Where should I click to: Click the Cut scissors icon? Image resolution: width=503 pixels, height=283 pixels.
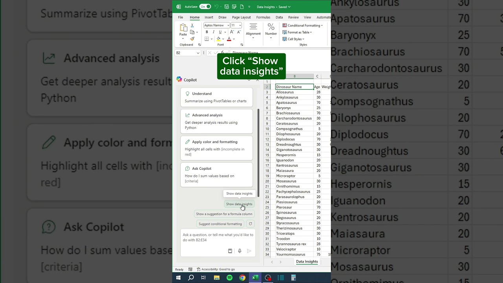[192, 26]
